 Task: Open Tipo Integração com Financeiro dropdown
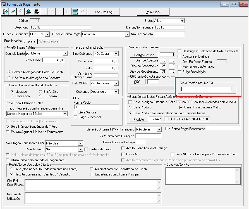pos(65,114)
